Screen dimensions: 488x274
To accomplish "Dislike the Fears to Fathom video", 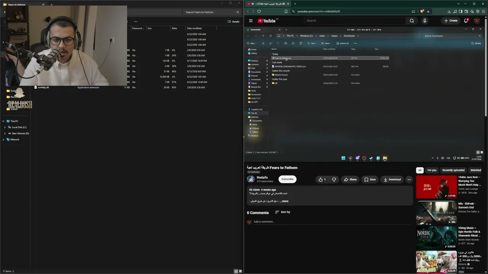I will pyautogui.click(x=334, y=180).
